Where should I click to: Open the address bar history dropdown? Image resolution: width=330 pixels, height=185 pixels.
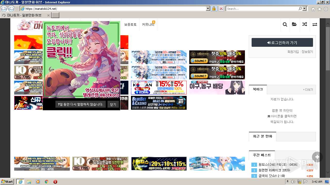tap(208, 9)
